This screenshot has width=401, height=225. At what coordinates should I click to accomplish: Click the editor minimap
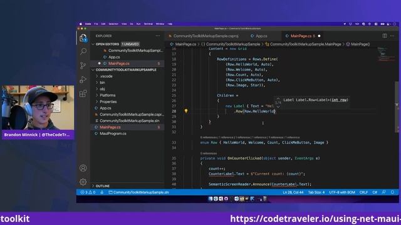coord(385,54)
